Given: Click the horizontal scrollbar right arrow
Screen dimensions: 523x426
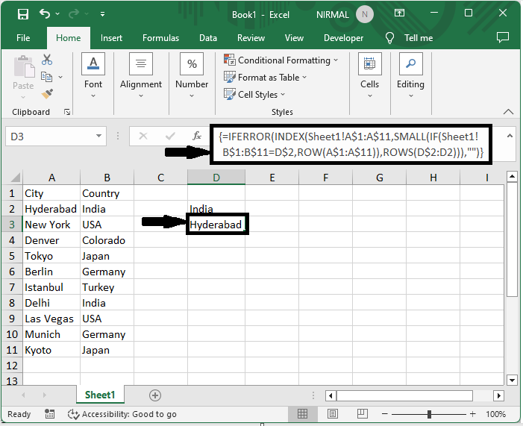Looking at the screenshot, I should pyautogui.click(x=498, y=396).
